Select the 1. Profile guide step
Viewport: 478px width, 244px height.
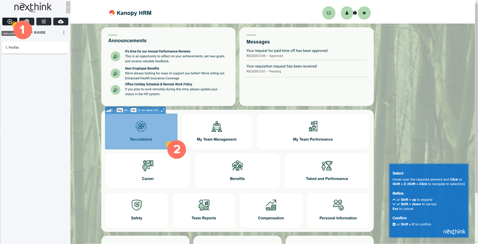point(35,48)
